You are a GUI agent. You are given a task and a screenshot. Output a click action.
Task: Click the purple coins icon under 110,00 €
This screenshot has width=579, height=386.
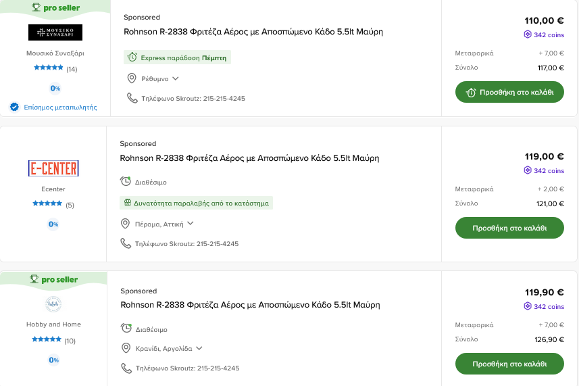[528, 34]
